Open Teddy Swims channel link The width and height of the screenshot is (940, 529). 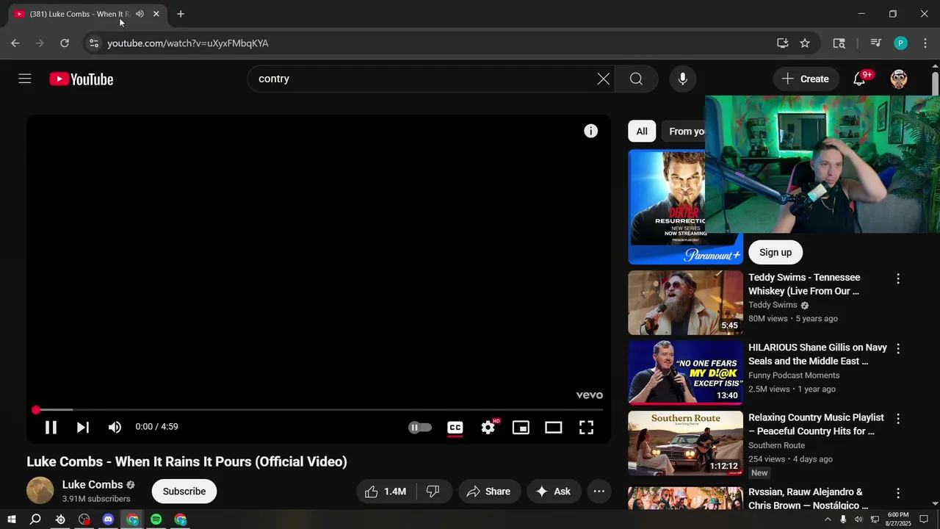pos(773,305)
